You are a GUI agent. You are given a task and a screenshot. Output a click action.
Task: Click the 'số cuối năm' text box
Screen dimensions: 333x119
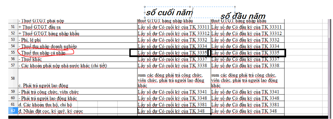[x=190, y=12]
